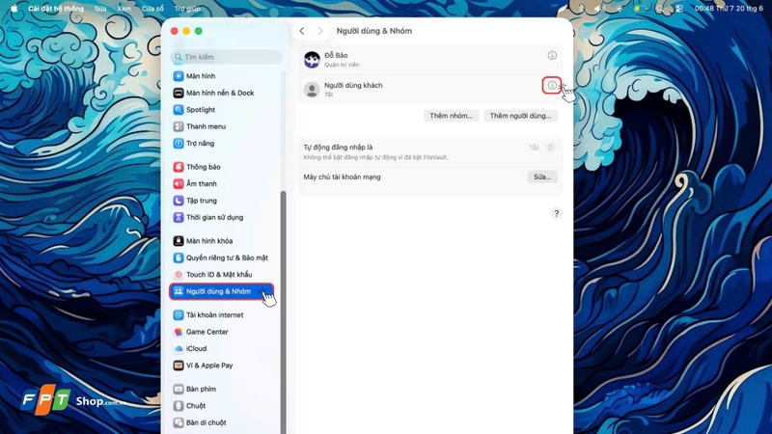
Task: Select Game Center in sidebar
Action: click(201, 332)
